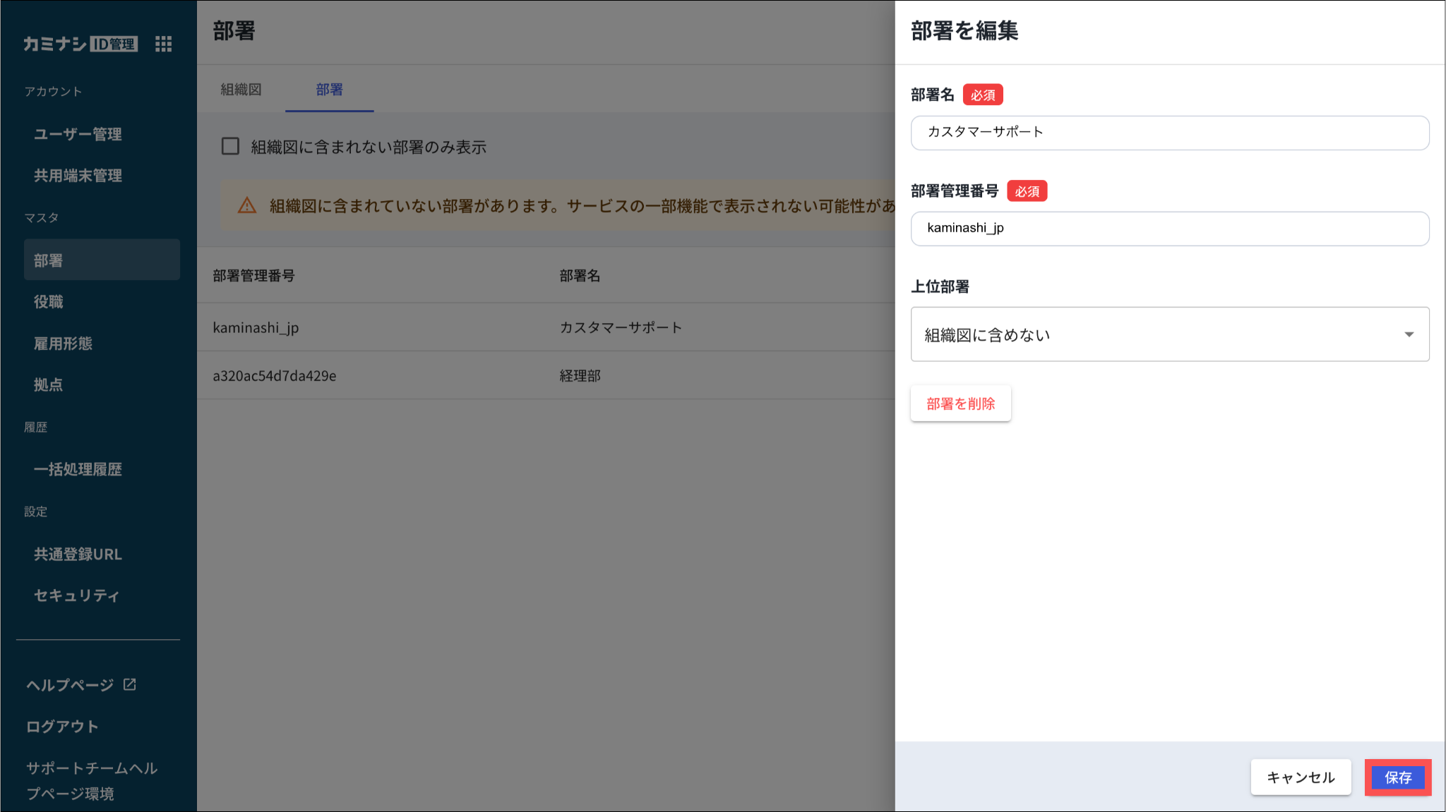The image size is (1446, 812).
Task: Click the カミナシ ID管理 logo
Action: pyautogui.click(x=80, y=44)
